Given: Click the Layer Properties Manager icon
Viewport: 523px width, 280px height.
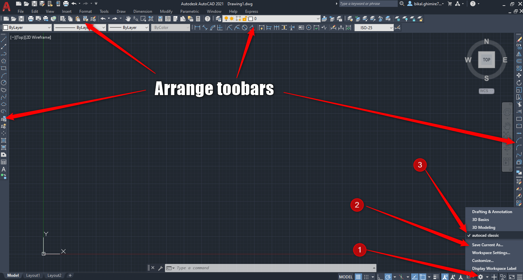Looking at the screenshot, I should [218, 19].
